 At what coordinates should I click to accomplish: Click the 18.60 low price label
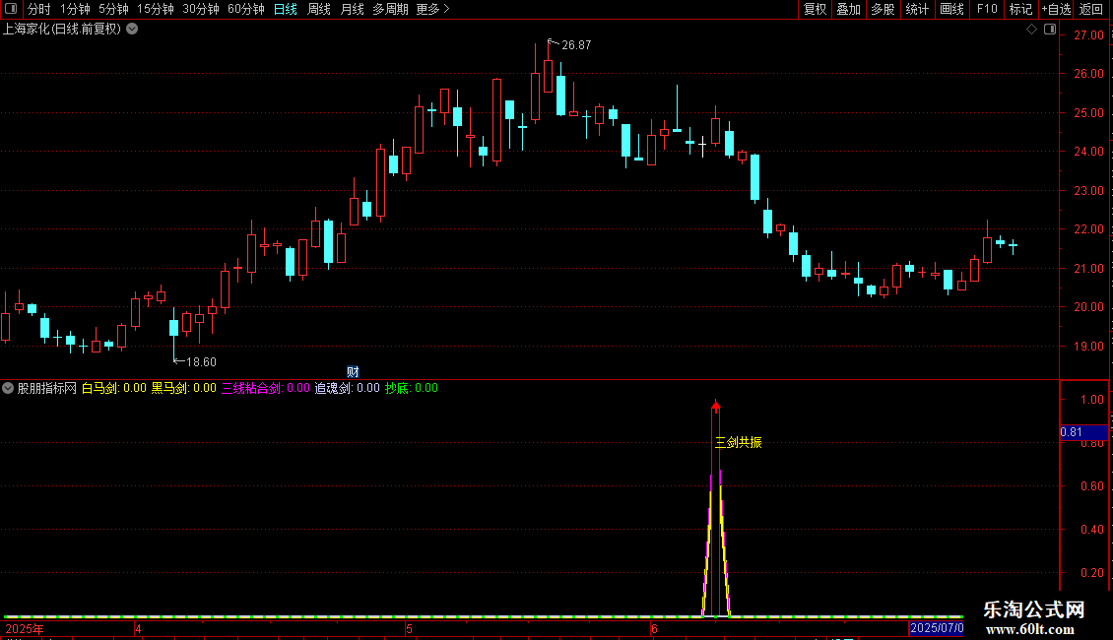click(201, 362)
